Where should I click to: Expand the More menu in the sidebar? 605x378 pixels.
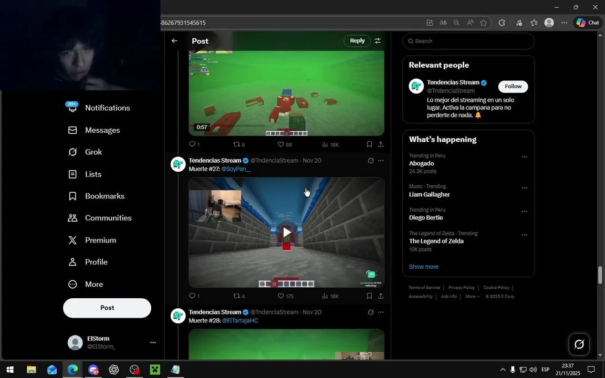tap(85, 284)
